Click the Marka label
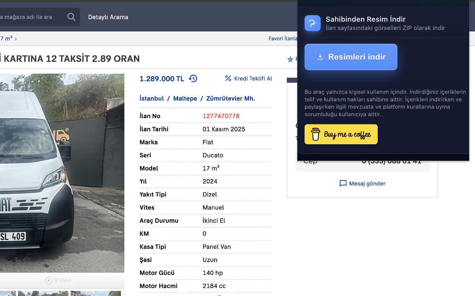 point(148,142)
